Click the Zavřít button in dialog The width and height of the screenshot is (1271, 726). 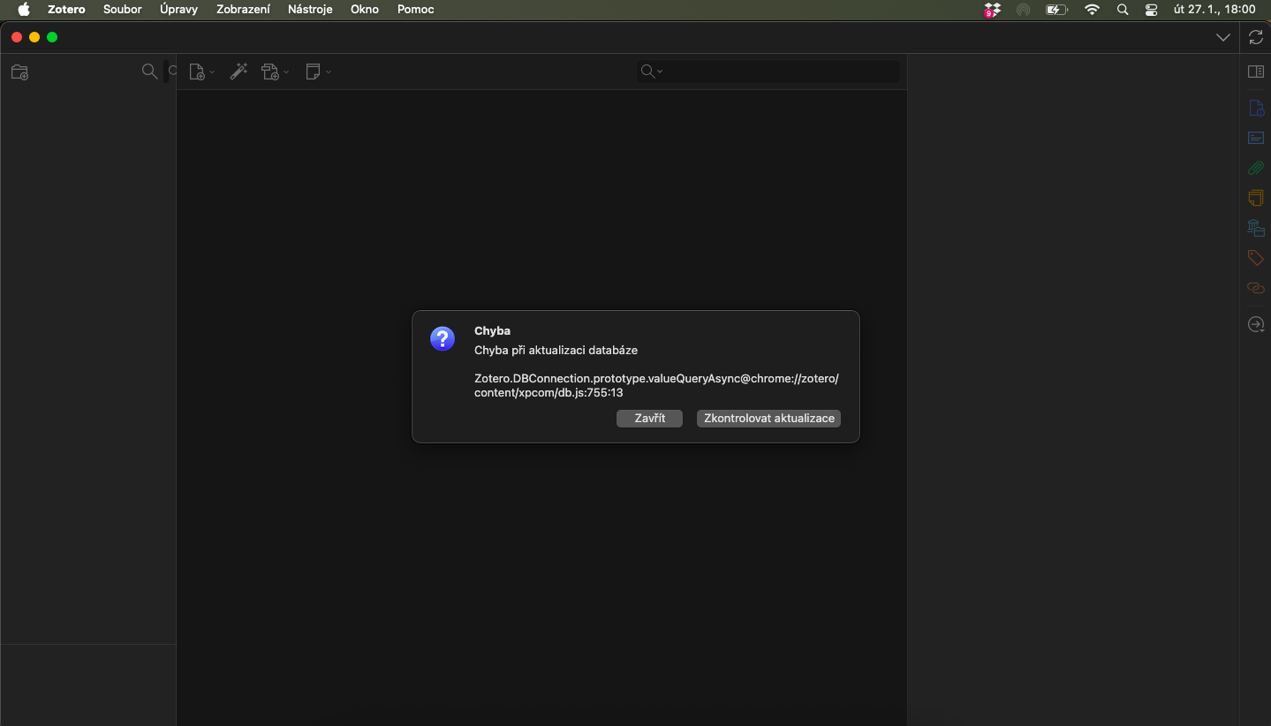649,419
